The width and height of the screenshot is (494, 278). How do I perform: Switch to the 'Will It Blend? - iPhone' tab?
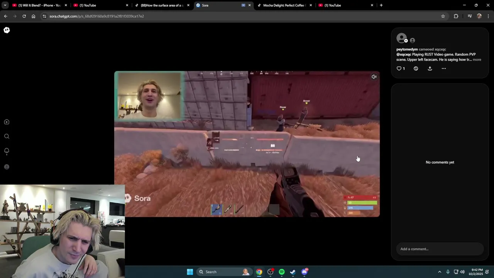[x=40, y=5]
